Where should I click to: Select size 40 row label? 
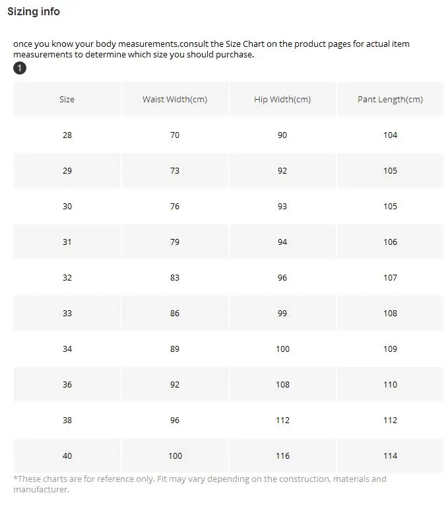tap(67, 455)
